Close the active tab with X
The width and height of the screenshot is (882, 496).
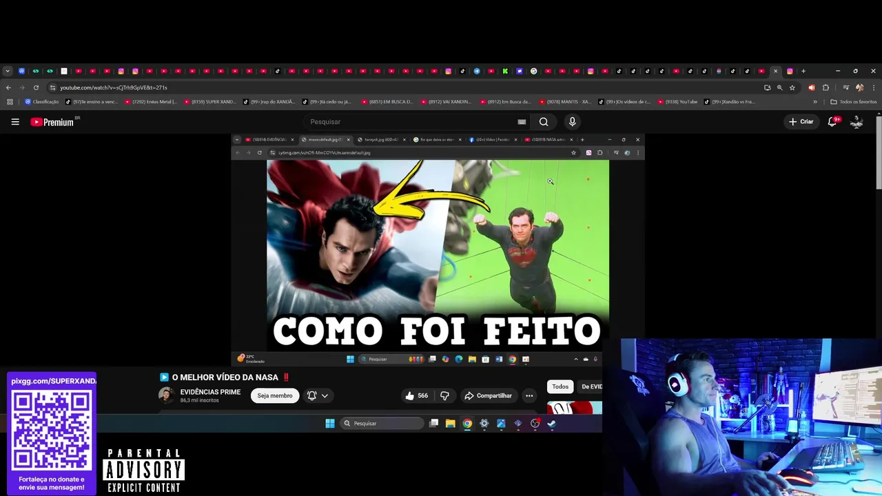click(776, 71)
